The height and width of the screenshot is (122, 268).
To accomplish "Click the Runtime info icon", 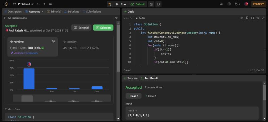I will (53, 41).
